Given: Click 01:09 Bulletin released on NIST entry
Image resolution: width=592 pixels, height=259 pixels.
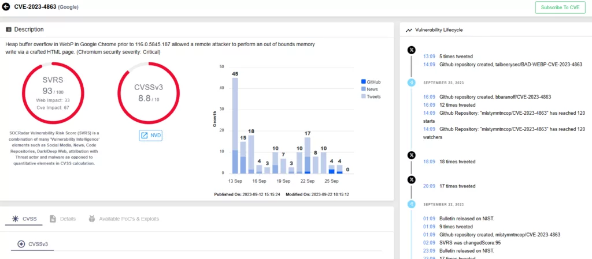Looking at the screenshot, I should click(458, 219).
